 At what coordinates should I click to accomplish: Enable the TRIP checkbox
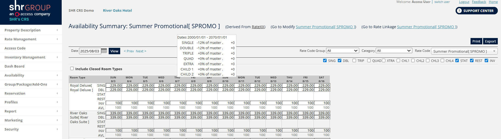pos(354,61)
